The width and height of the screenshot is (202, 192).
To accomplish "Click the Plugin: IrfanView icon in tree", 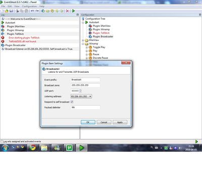I will [x=90, y=26].
